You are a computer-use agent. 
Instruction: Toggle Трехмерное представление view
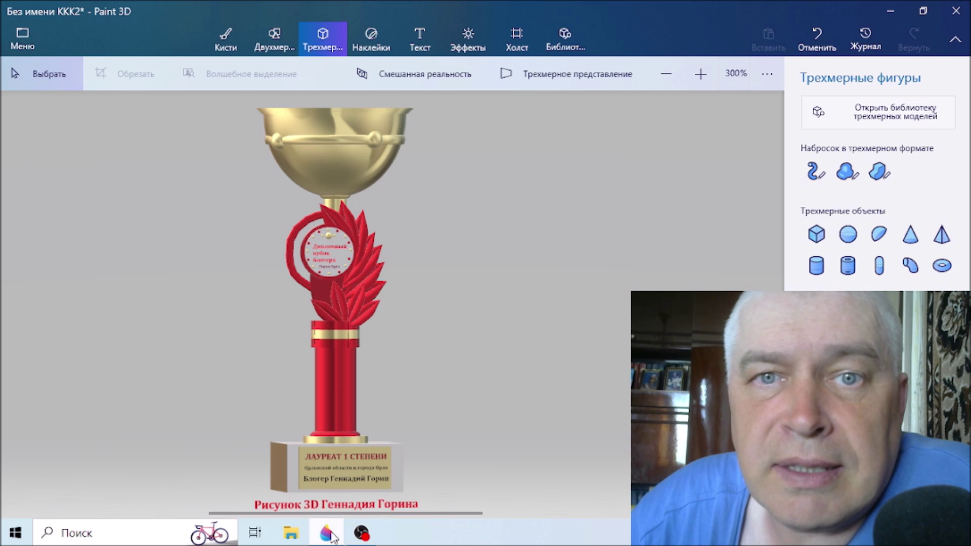click(x=566, y=74)
